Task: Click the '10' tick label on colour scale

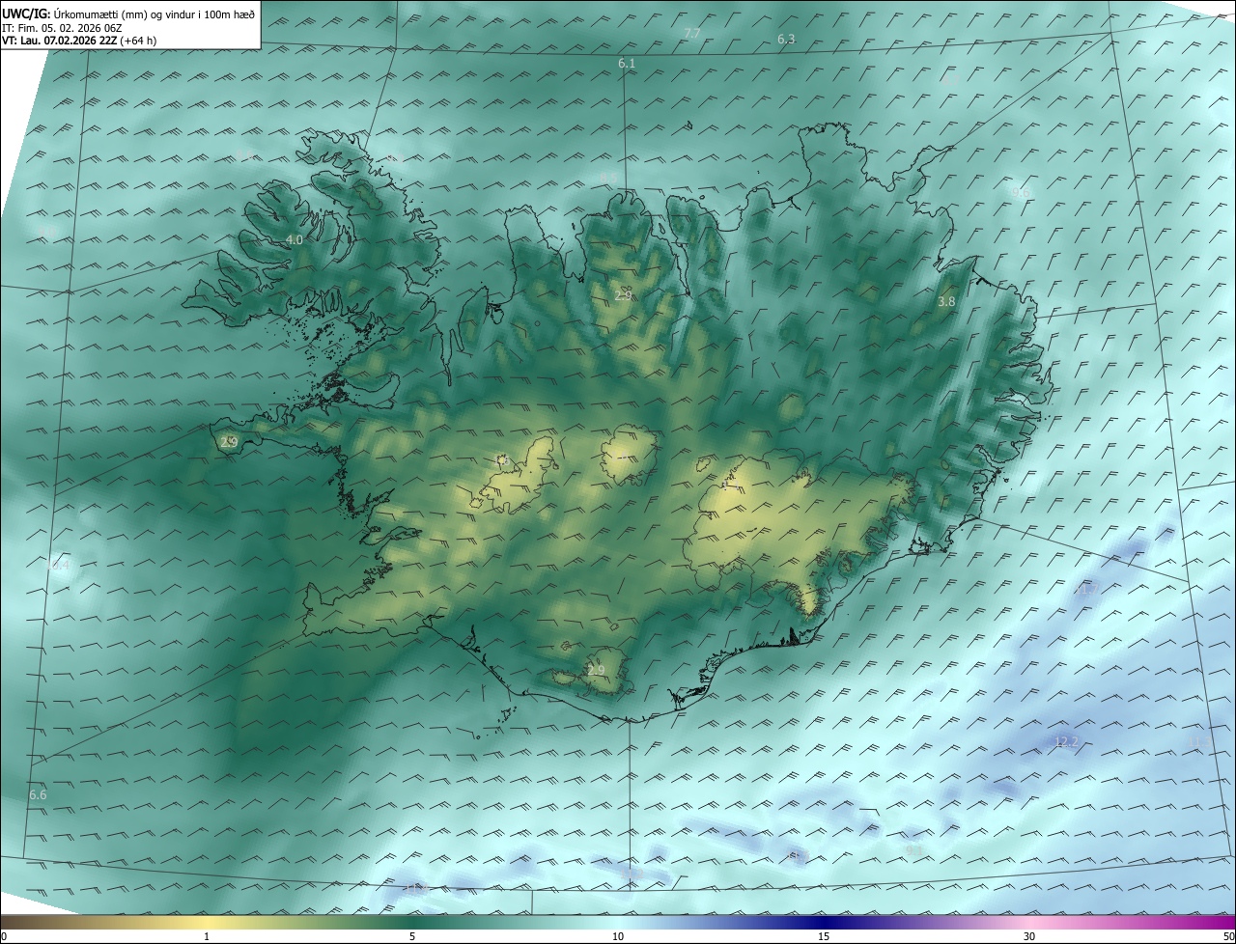Action: coord(618,936)
